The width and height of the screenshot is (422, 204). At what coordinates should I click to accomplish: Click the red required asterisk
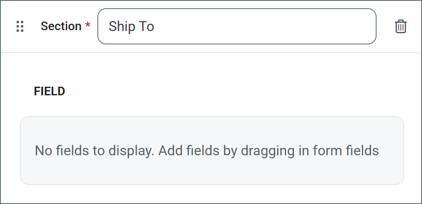[x=88, y=26]
